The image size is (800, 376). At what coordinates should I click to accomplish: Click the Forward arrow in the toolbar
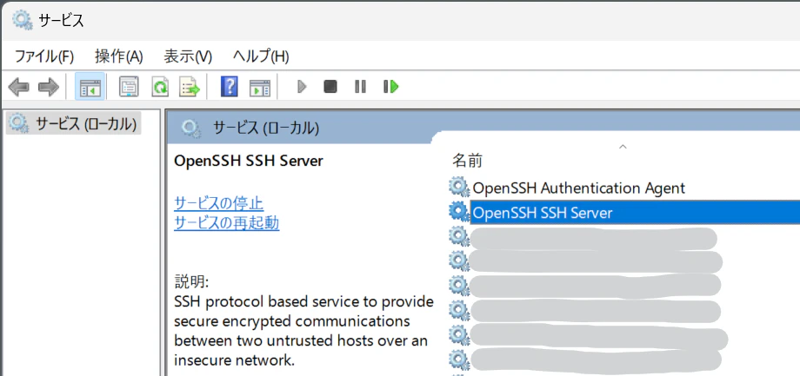click(x=49, y=87)
